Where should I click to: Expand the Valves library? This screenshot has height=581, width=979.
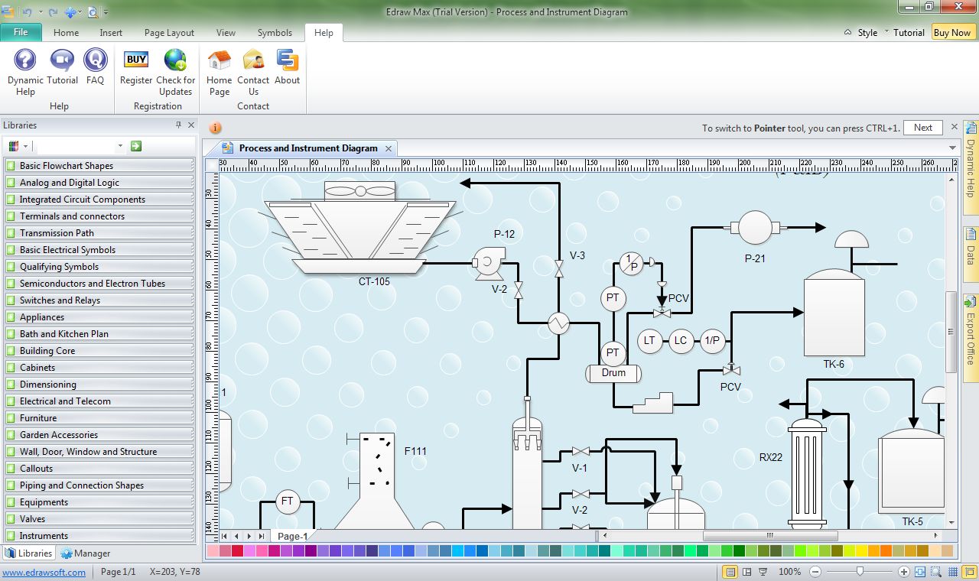[99, 519]
